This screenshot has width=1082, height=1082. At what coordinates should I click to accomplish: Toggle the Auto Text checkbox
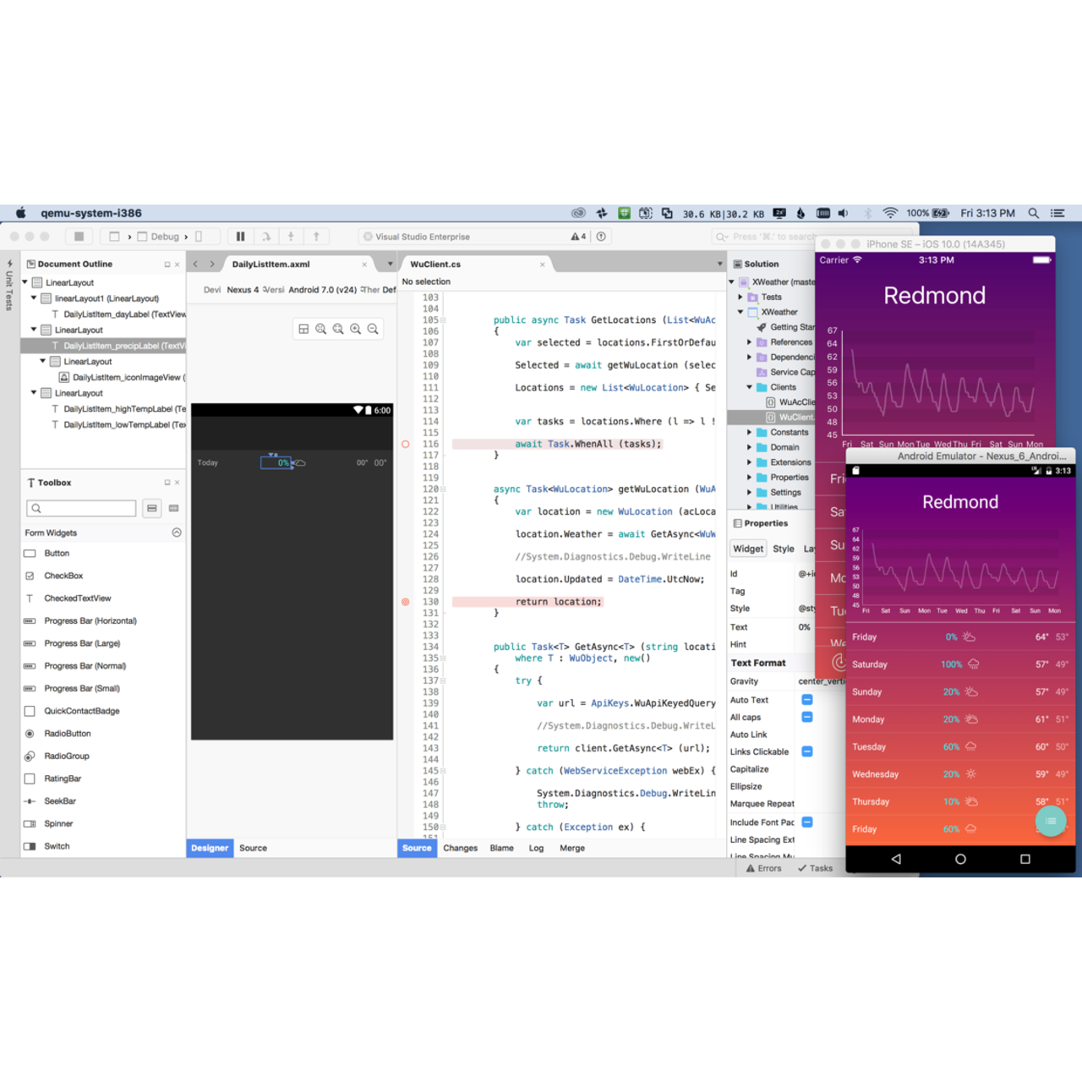(807, 700)
